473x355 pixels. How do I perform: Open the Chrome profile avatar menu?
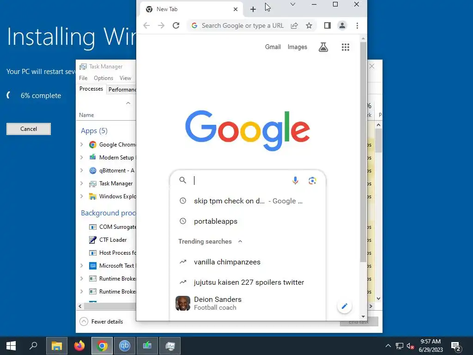(x=342, y=26)
